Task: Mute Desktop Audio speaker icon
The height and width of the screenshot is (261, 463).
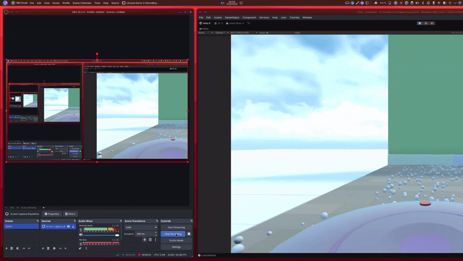Action: coord(81,235)
